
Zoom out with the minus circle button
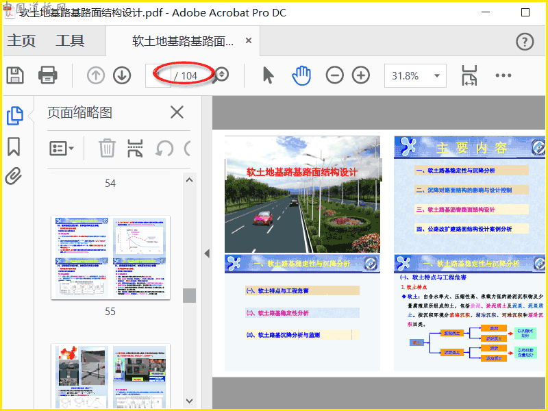[334, 75]
